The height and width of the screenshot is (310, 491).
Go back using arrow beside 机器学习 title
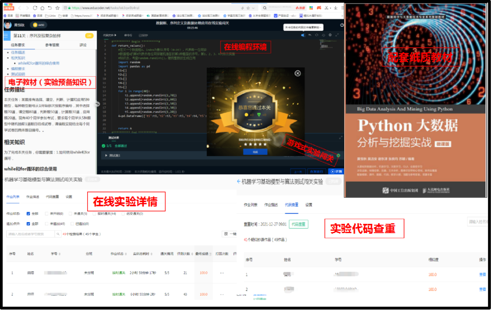pyautogui.click(x=238, y=181)
